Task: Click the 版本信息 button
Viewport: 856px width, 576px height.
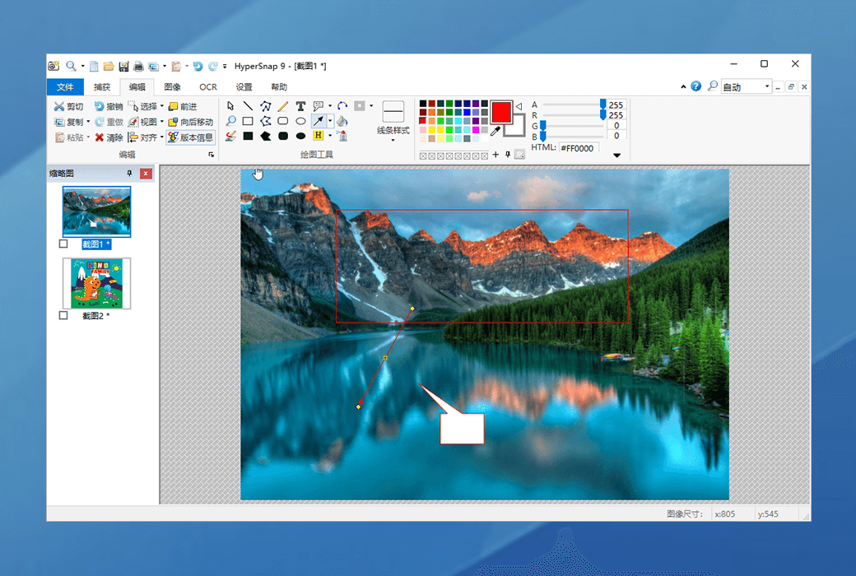Action: tap(190, 137)
